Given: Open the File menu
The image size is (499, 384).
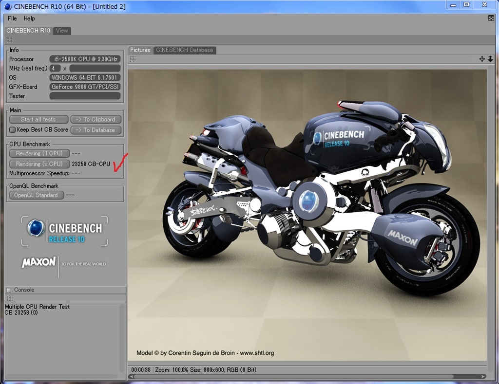Looking at the screenshot, I should click(x=12, y=18).
